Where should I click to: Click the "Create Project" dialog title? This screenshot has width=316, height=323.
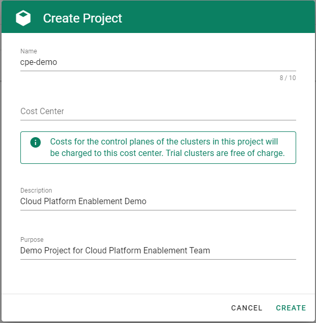coord(83,18)
